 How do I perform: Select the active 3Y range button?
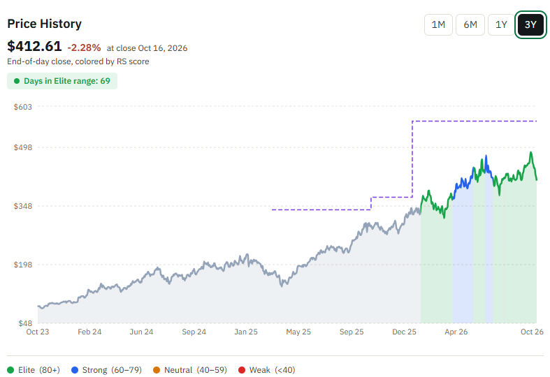pos(530,24)
